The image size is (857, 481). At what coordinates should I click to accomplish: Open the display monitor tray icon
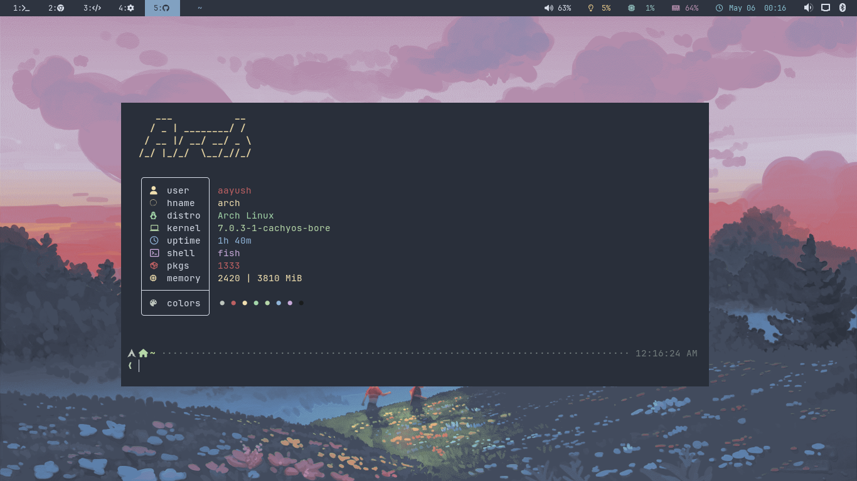coord(826,8)
